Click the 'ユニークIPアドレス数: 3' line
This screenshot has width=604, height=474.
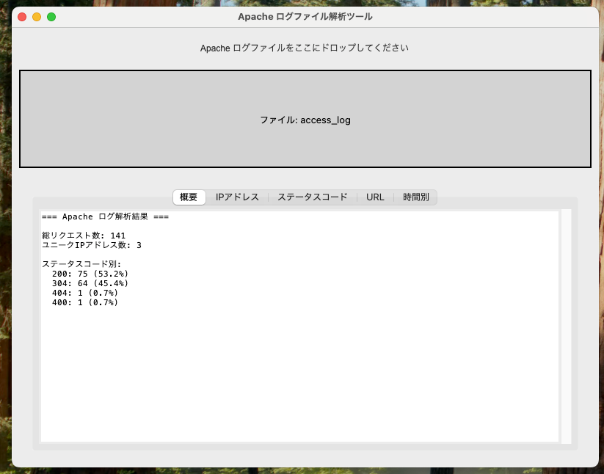tap(92, 245)
